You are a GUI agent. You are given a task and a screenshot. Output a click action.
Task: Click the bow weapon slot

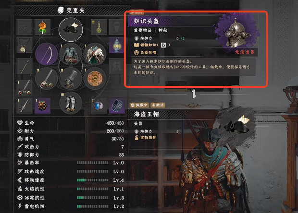coord(46,54)
